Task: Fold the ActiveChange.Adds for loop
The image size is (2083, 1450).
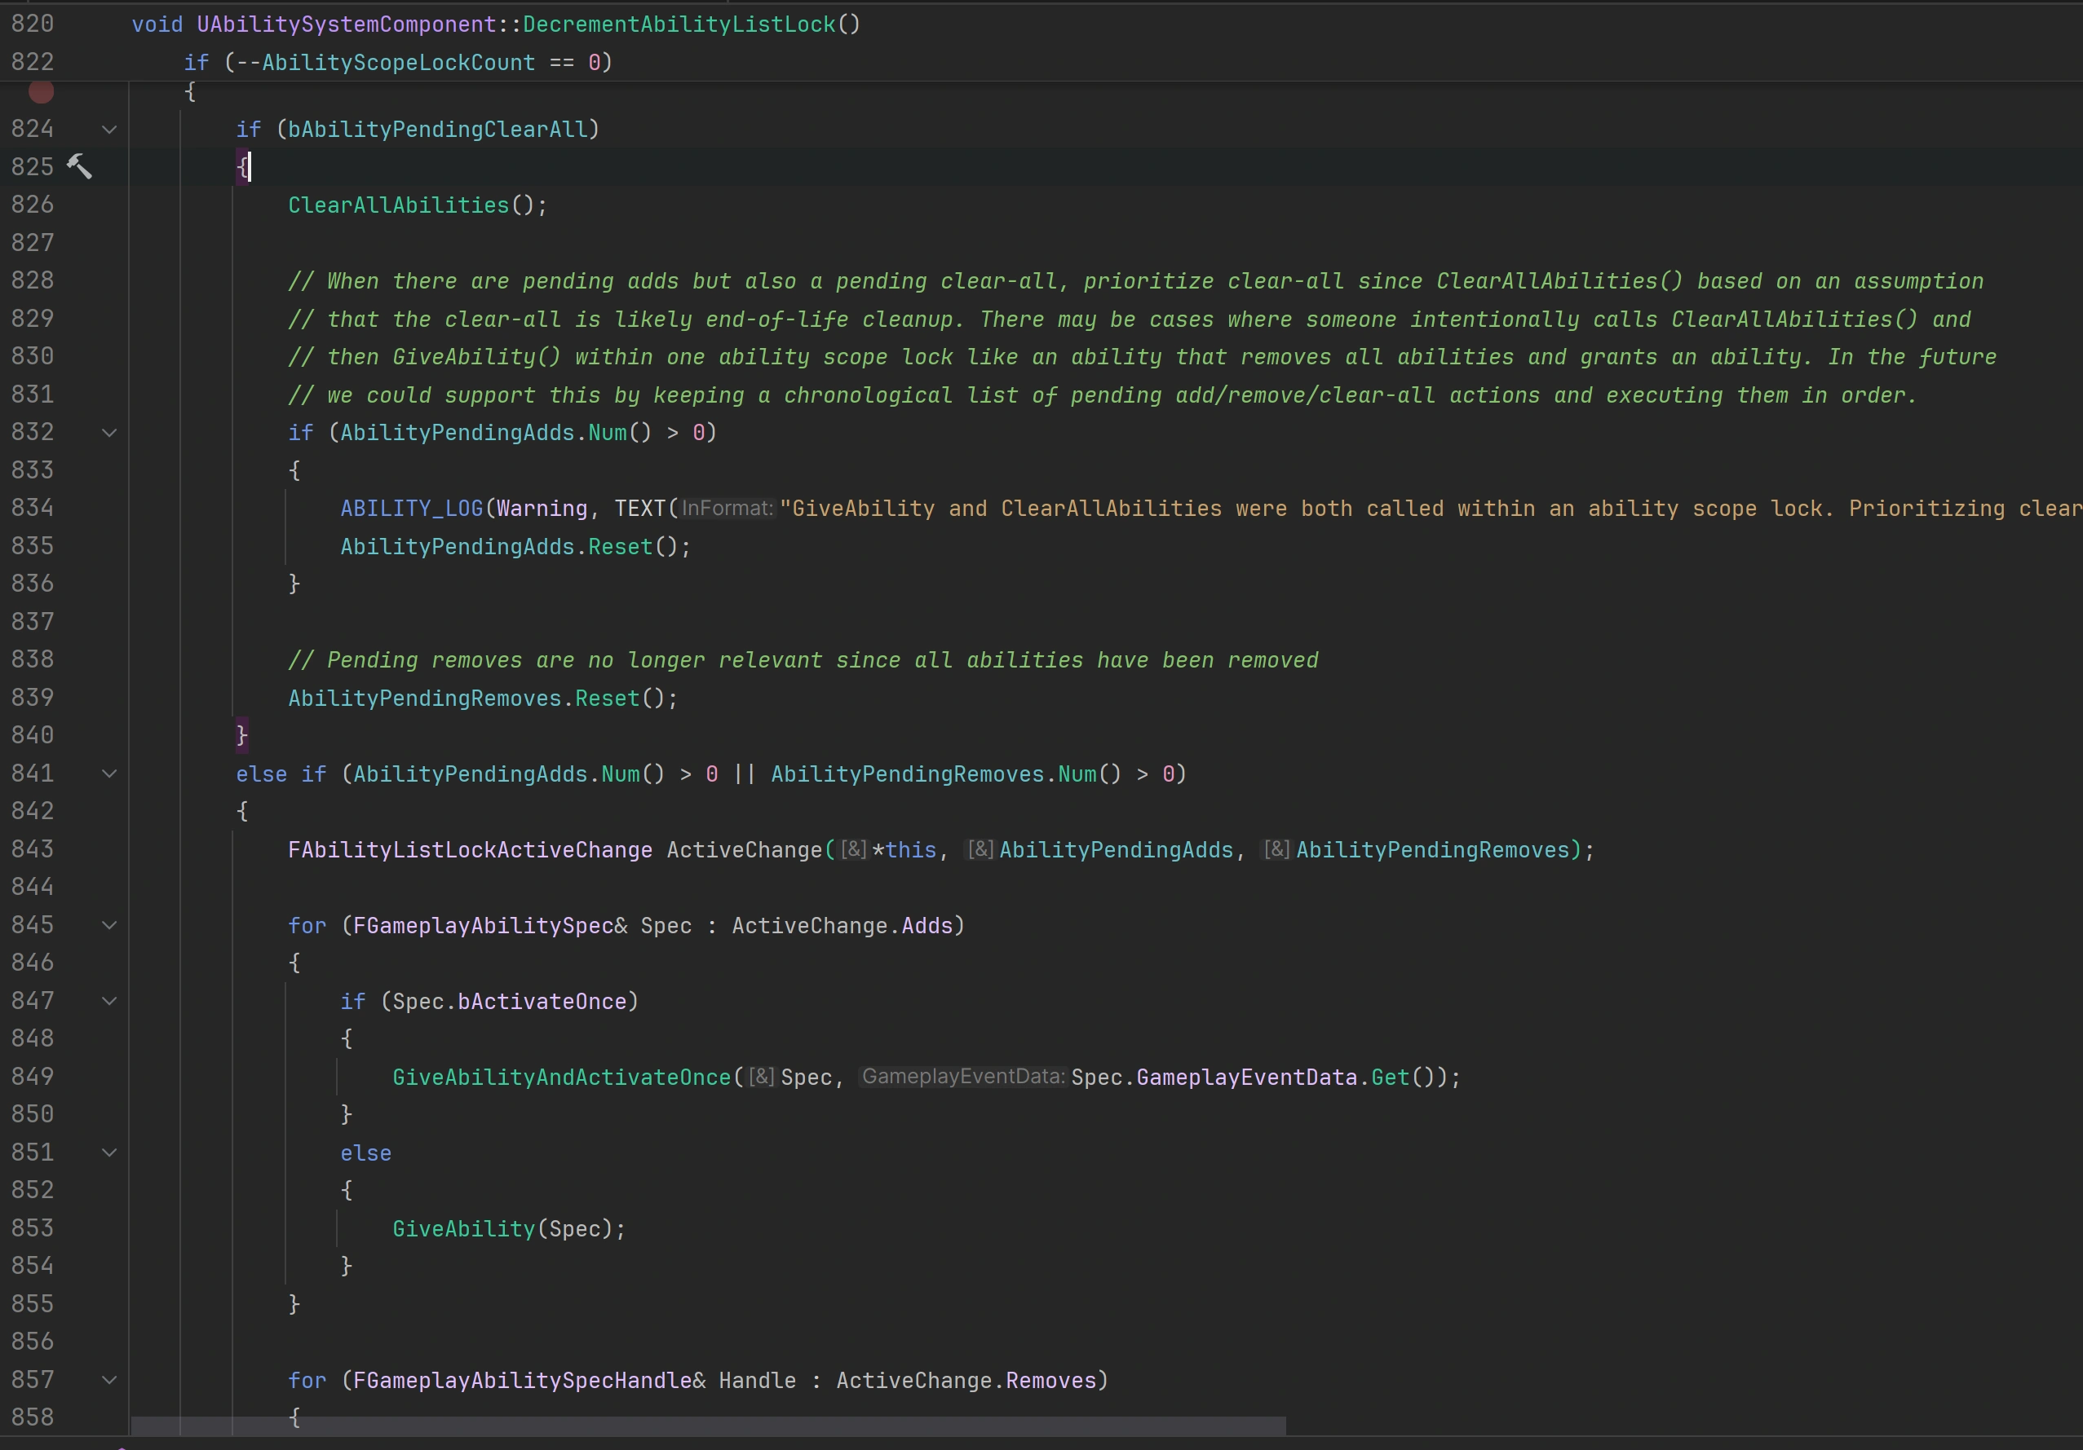Action: 108,925
